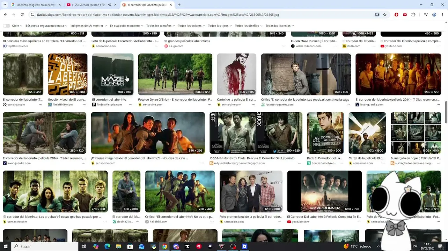Open the Cura Mortal 1280 x 720 thumbnail
The image size is (448, 251).
tap(324, 191)
